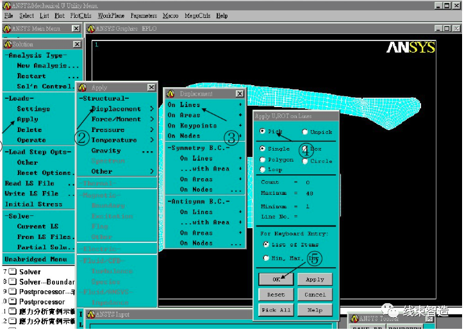Image resolution: width=464 pixels, height=332 pixels.
Task: Open the Select menu
Action: 26,15
